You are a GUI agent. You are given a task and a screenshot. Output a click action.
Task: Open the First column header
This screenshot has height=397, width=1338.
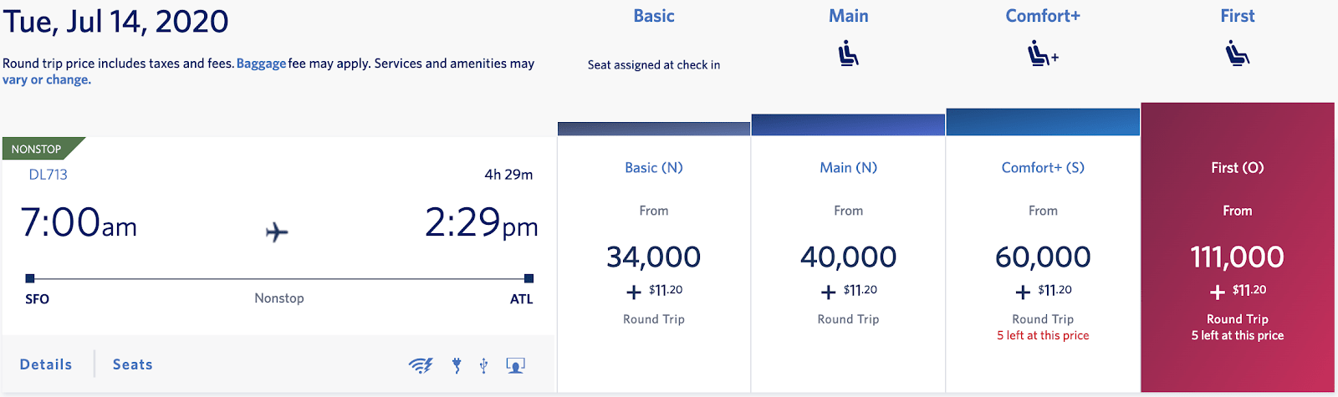pyautogui.click(x=1237, y=16)
